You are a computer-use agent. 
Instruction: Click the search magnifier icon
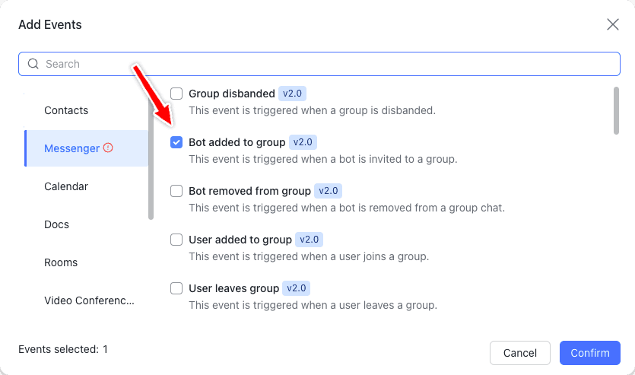coord(33,64)
